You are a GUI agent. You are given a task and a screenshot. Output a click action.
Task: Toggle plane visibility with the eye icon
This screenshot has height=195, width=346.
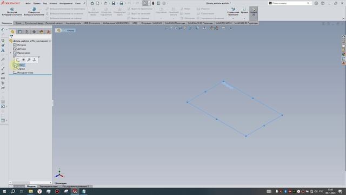(x=23, y=60)
